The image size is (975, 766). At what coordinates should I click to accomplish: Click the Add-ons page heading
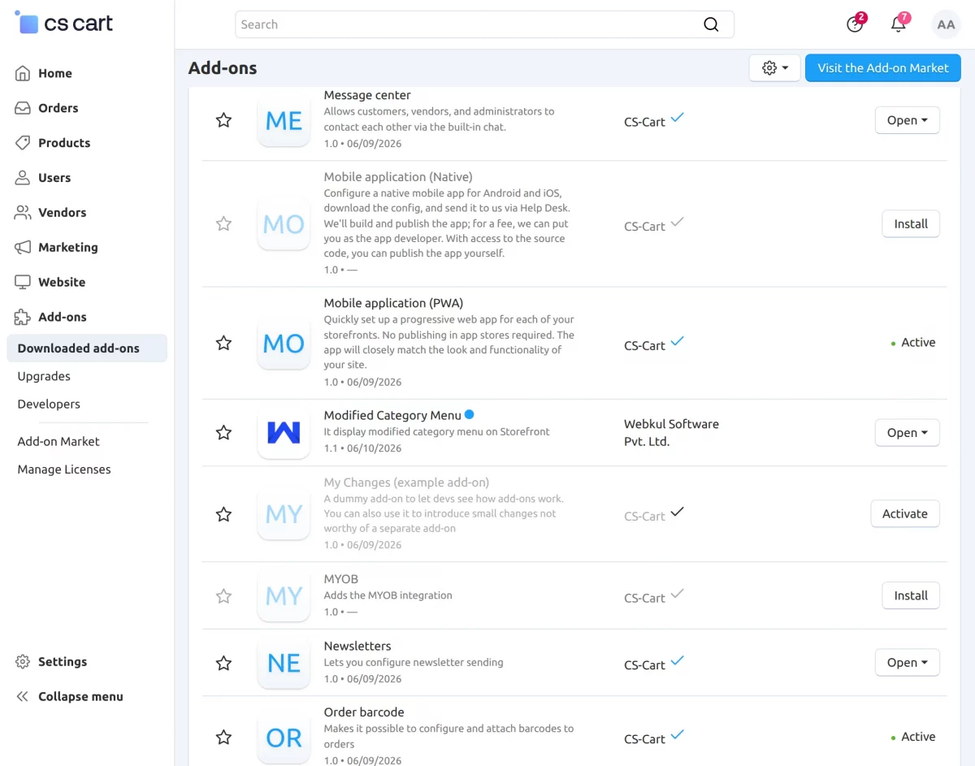click(x=223, y=68)
